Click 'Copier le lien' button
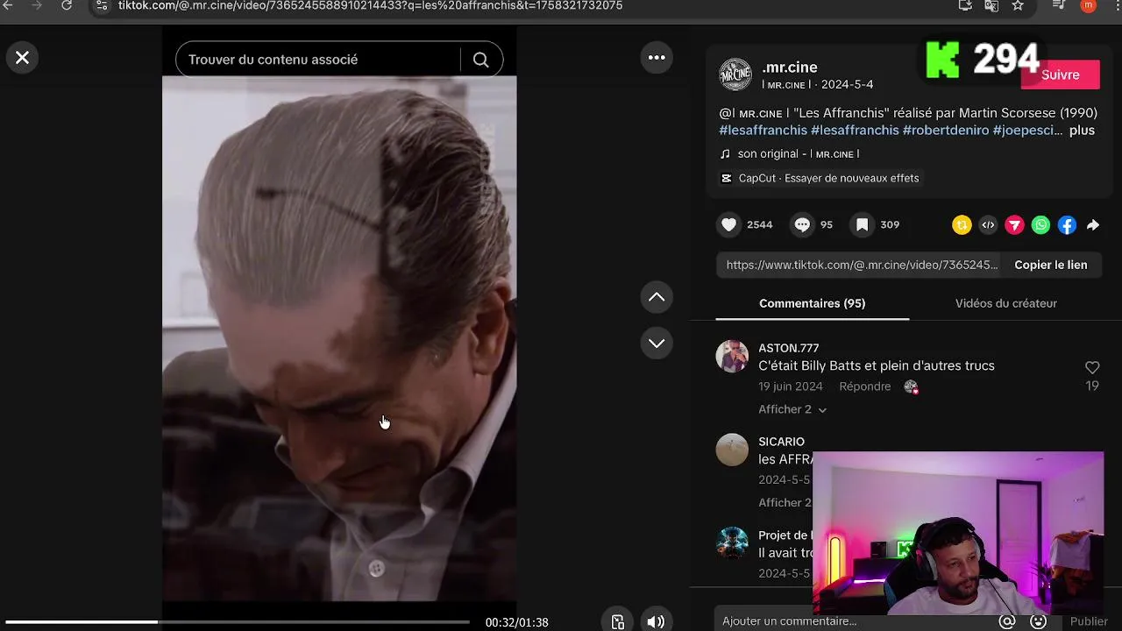The image size is (1122, 631). click(1050, 265)
